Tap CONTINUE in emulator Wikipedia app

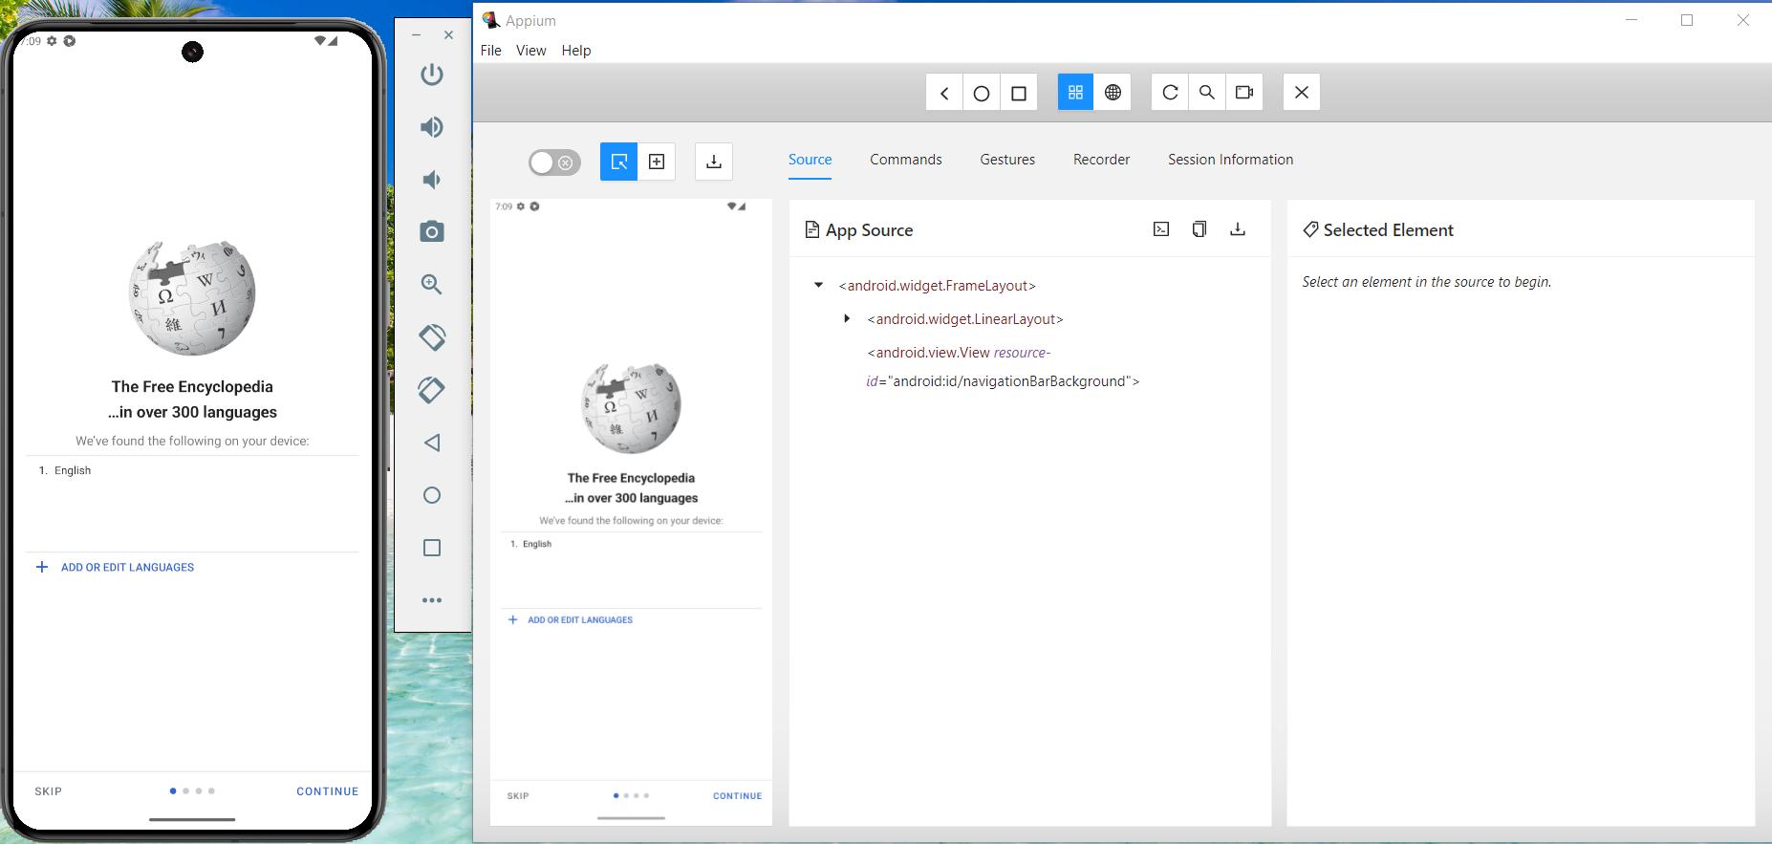coord(328,791)
